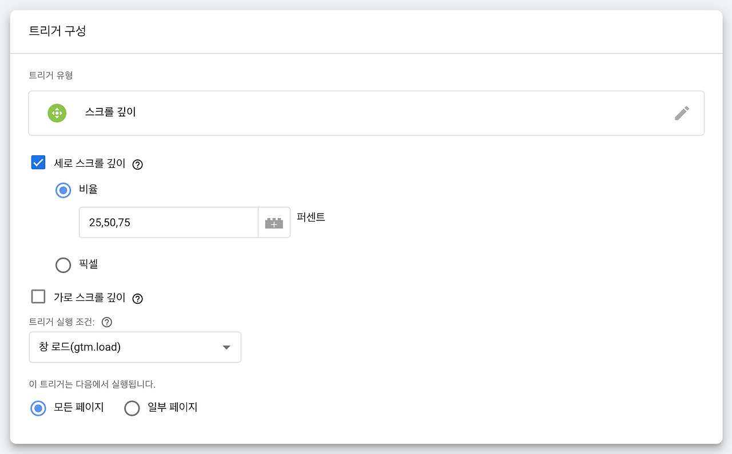732x454 pixels.
Task: Click the 퍼센트 unit label
Action: click(311, 218)
